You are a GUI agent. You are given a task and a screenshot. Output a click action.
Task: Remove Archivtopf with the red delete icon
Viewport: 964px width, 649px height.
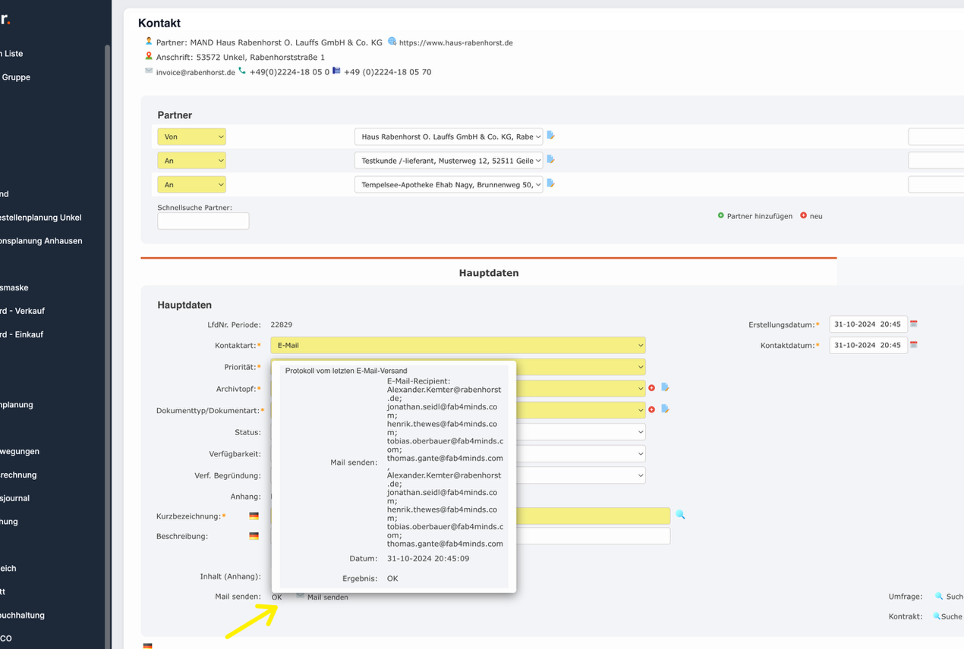click(x=651, y=387)
